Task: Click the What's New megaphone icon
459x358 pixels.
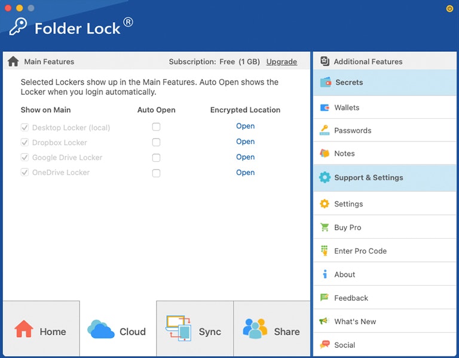Action: (x=324, y=321)
